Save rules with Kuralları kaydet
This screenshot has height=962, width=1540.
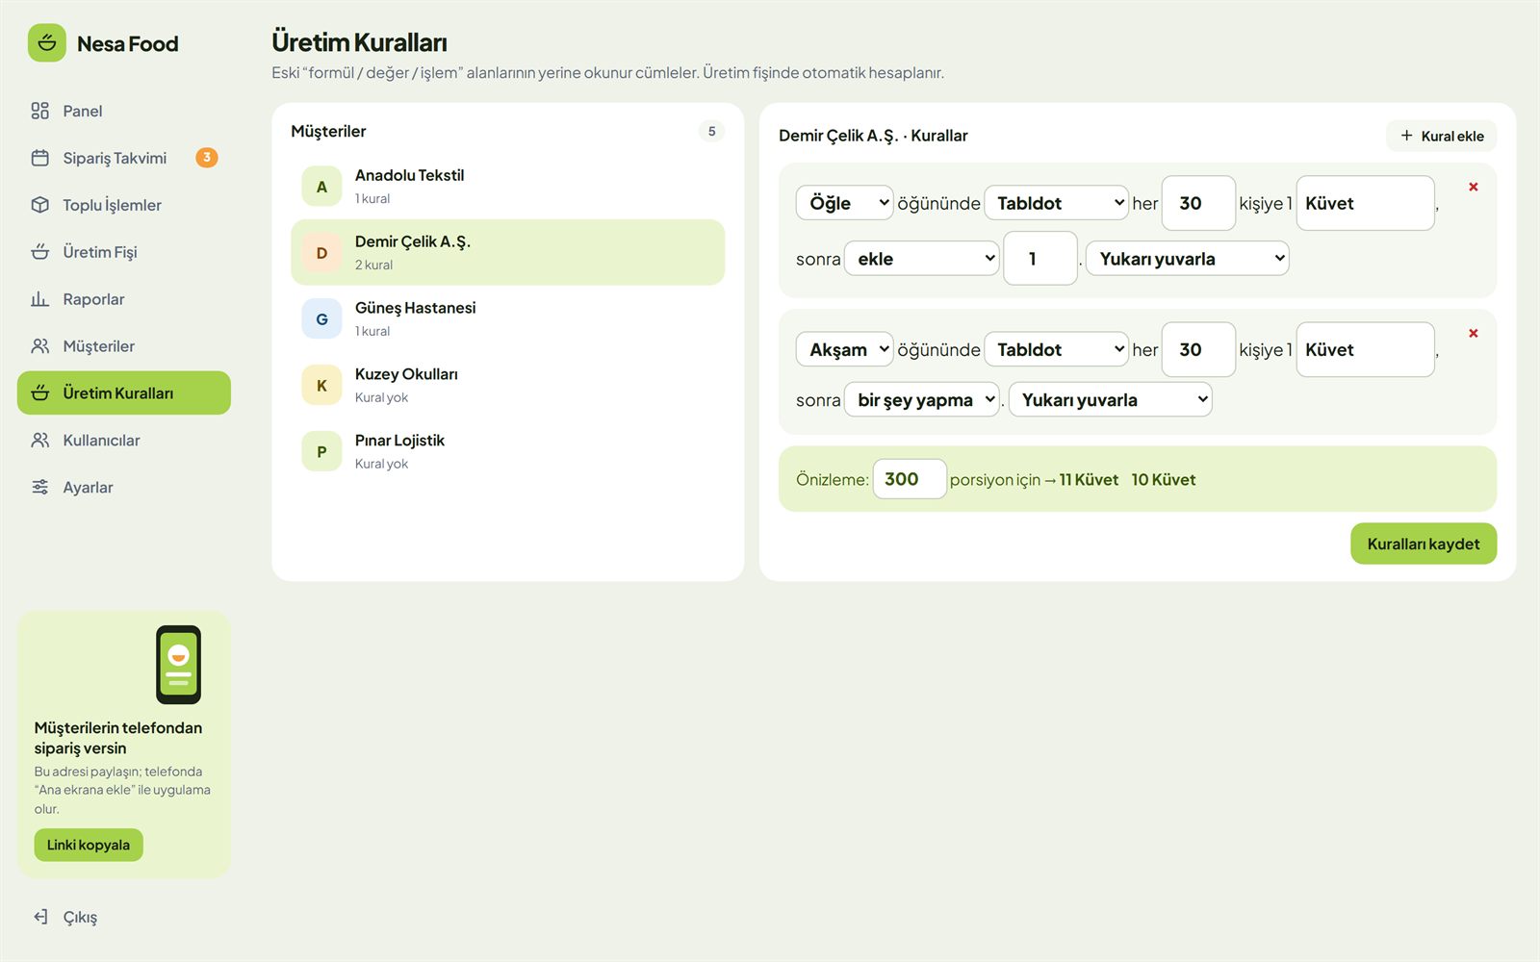(x=1424, y=544)
